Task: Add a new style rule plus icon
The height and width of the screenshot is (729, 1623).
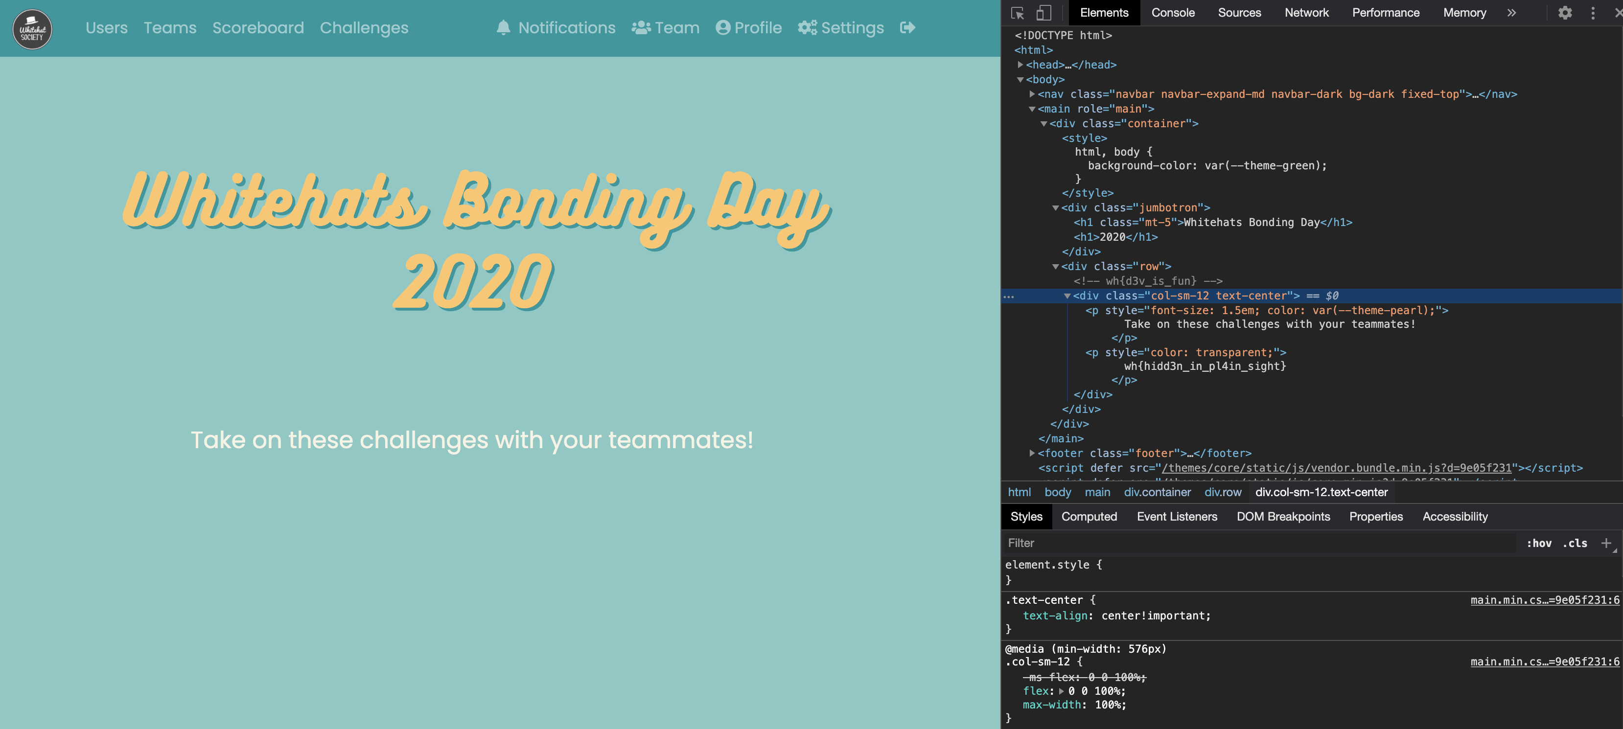Action: pyautogui.click(x=1606, y=543)
